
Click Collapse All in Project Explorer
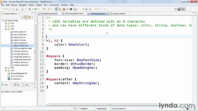pyautogui.click(x=23, y=17)
